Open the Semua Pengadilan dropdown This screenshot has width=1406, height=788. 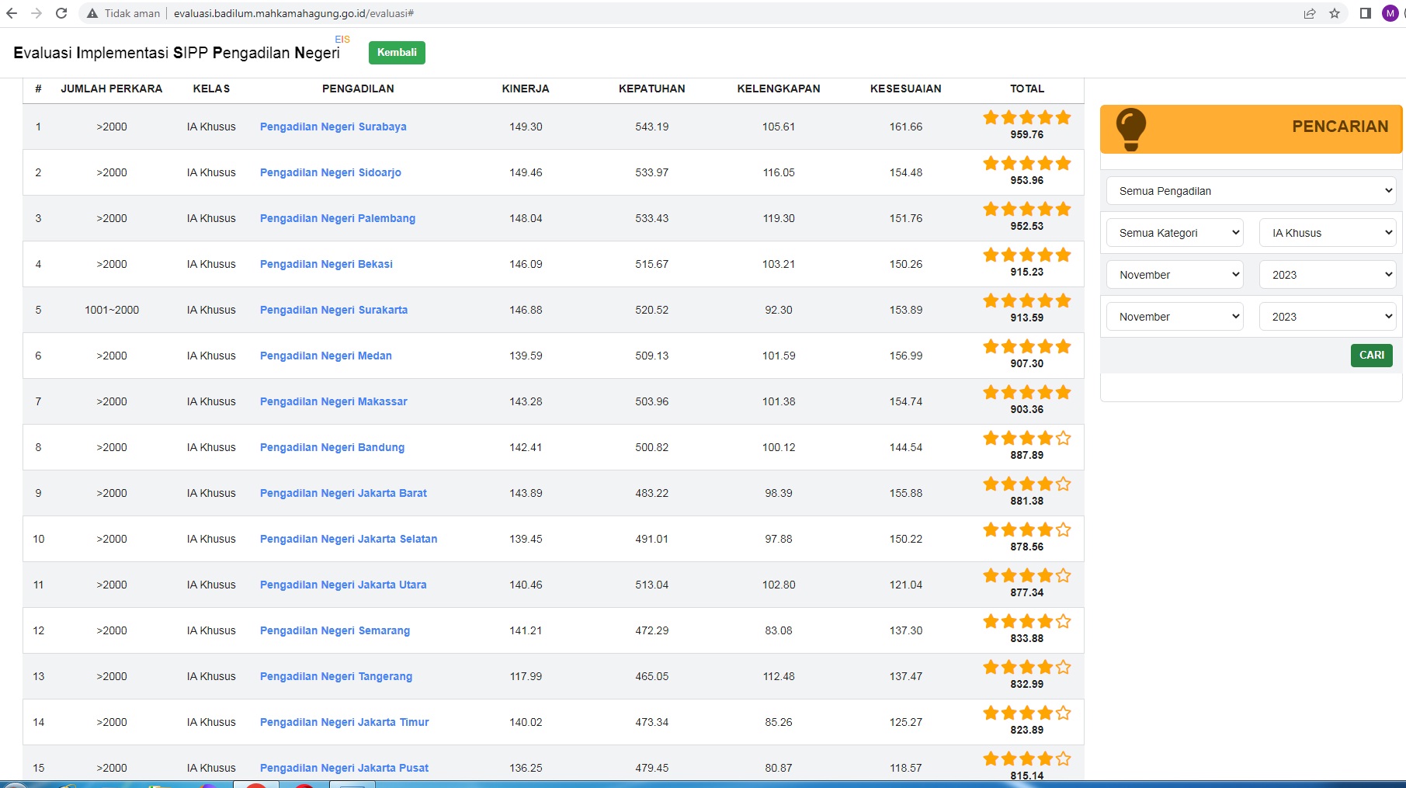click(1251, 191)
